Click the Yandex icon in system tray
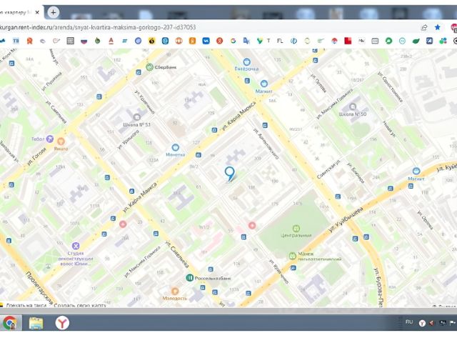Viewport: 457px width, 343px height. (422, 323)
